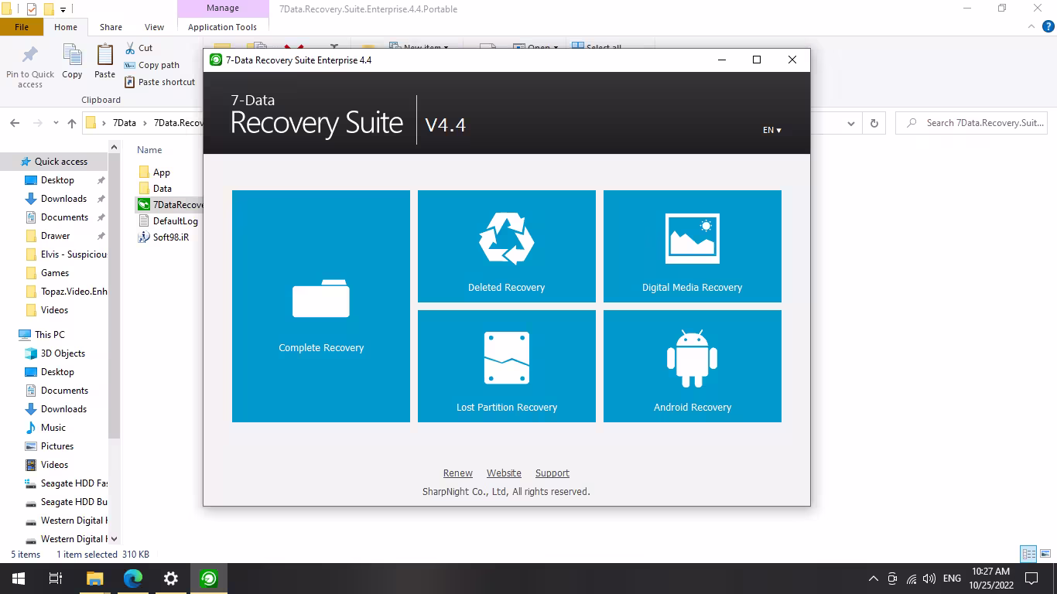Click the Copy ribbon button

pos(72,62)
